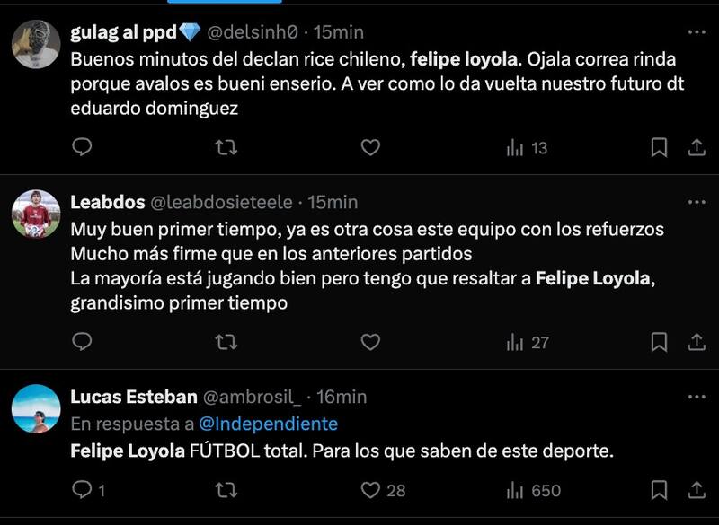Repost the delsinh0 tweet
The width and height of the screenshot is (719, 525).
click(x=226, y=147)
